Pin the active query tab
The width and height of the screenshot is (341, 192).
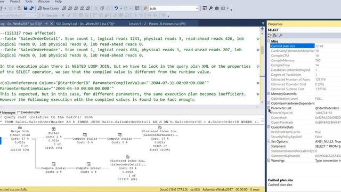pyautogui.click(x=46, y=23)
